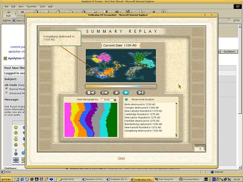243x182 pixels.
Task: Skip to the end of the replay
Action: tap(141, 93)
